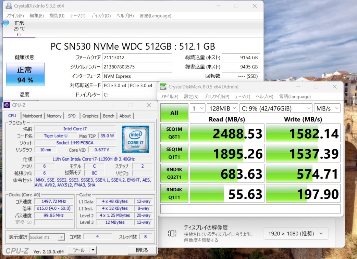Click the 197.90 random write result
Screen dimensions: 357x259
(x=303, y=193)
